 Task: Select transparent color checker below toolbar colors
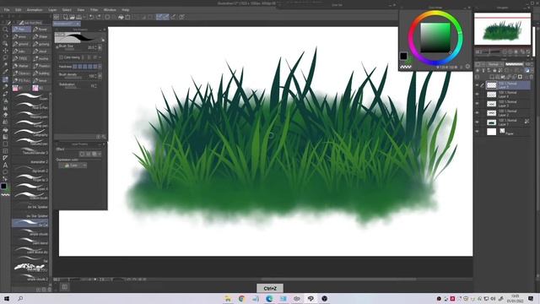5,195
